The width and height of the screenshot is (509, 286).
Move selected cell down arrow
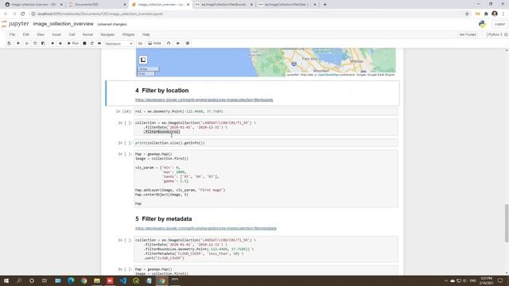pos(60,43)
